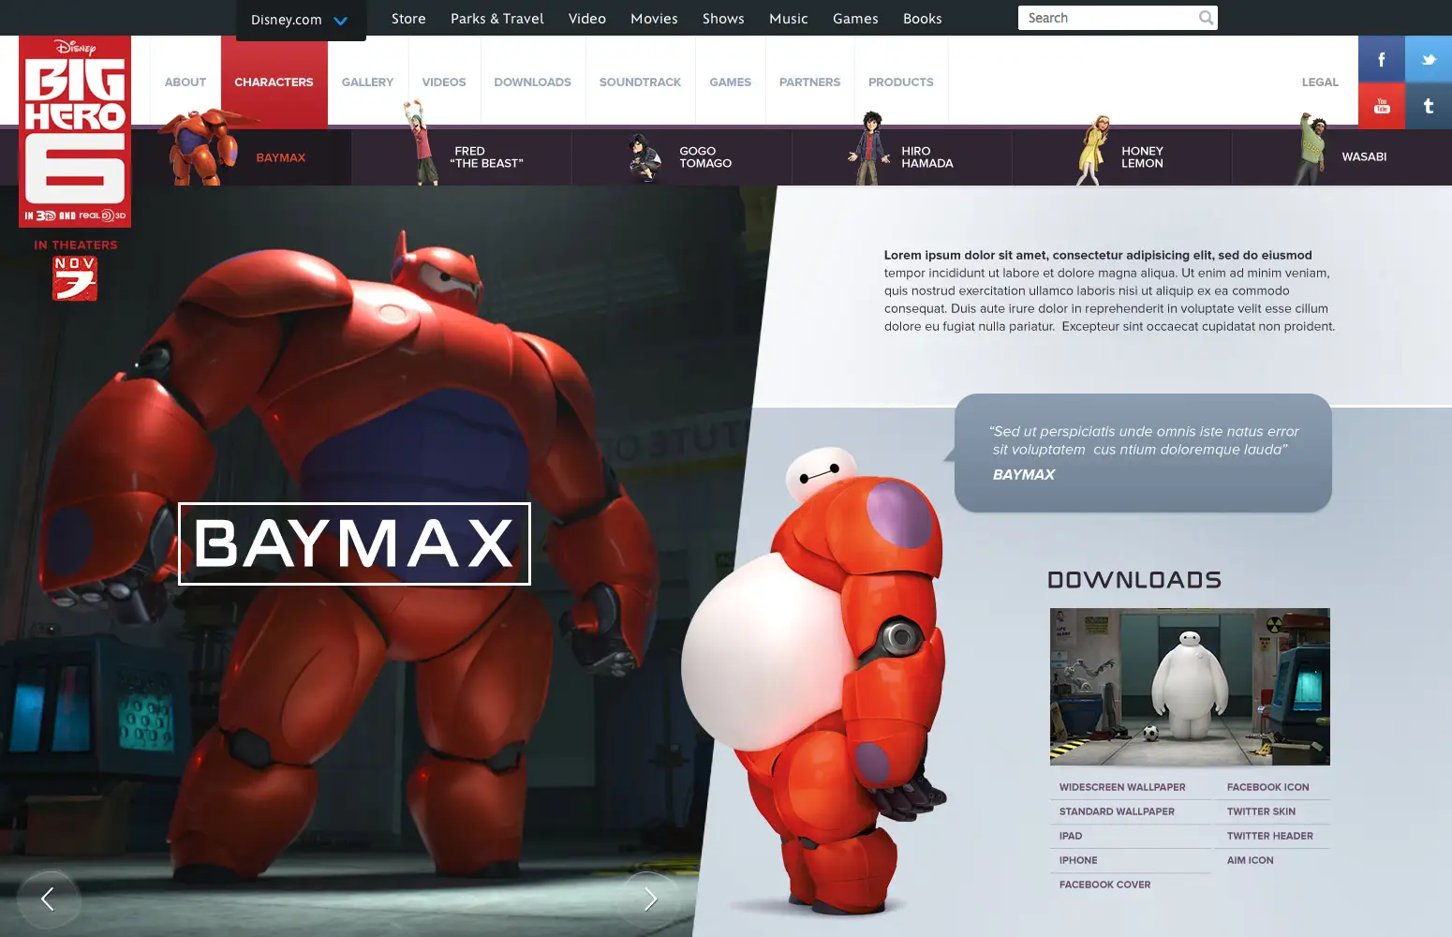1452x937 pixels.
Task: Open Books in the top bar
Action: (923, 19)
